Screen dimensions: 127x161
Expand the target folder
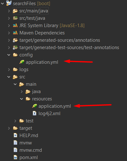[x=9, y=128]
